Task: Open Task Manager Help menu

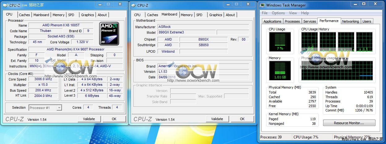Action: pos(305,13)
